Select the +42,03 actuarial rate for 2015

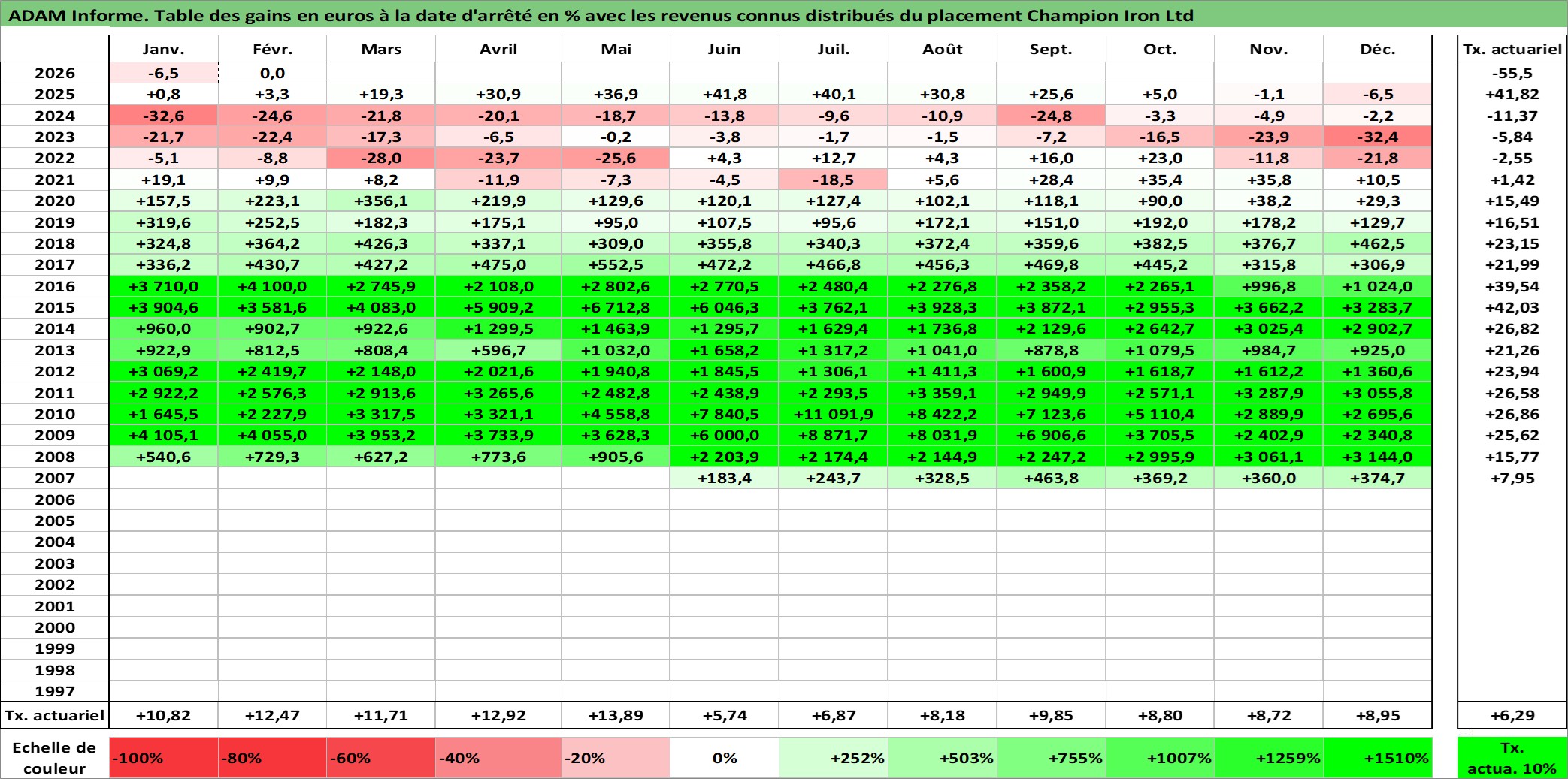tap(1512, 307)
